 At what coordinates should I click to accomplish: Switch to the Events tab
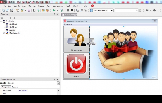(x=15, y=87)
